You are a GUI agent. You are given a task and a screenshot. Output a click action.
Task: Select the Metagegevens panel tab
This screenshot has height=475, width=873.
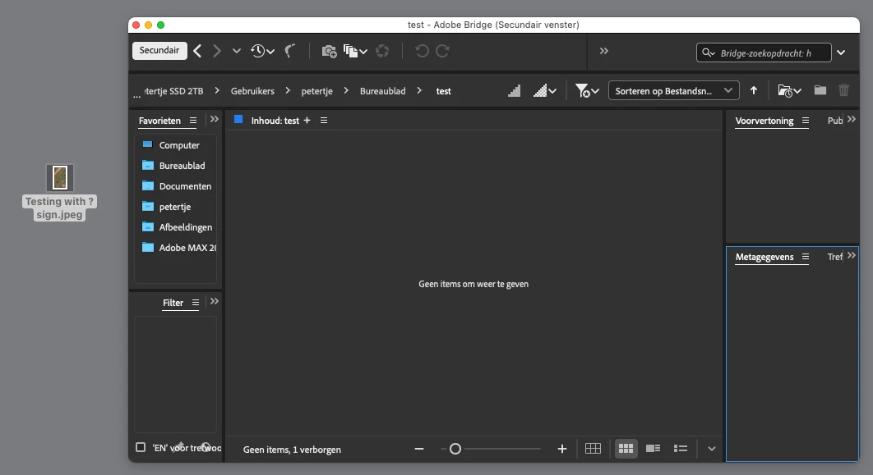[x=764, y=257]
